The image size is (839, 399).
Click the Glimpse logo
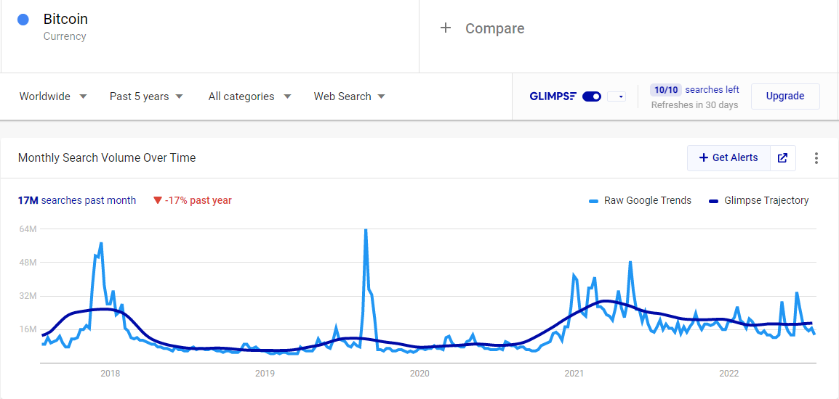(553, 96)
